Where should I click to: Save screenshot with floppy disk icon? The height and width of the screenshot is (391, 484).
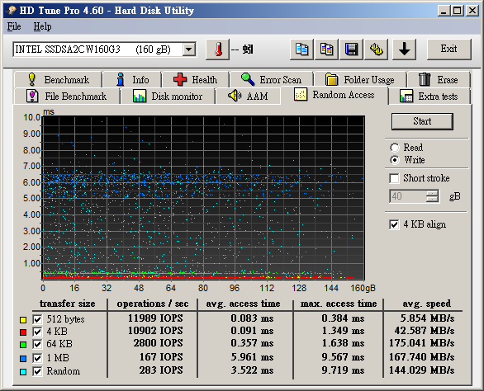click(x=351, y=49)
